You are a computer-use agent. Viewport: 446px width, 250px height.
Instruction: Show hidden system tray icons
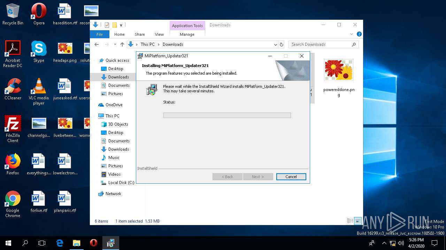tap(384, 243)
